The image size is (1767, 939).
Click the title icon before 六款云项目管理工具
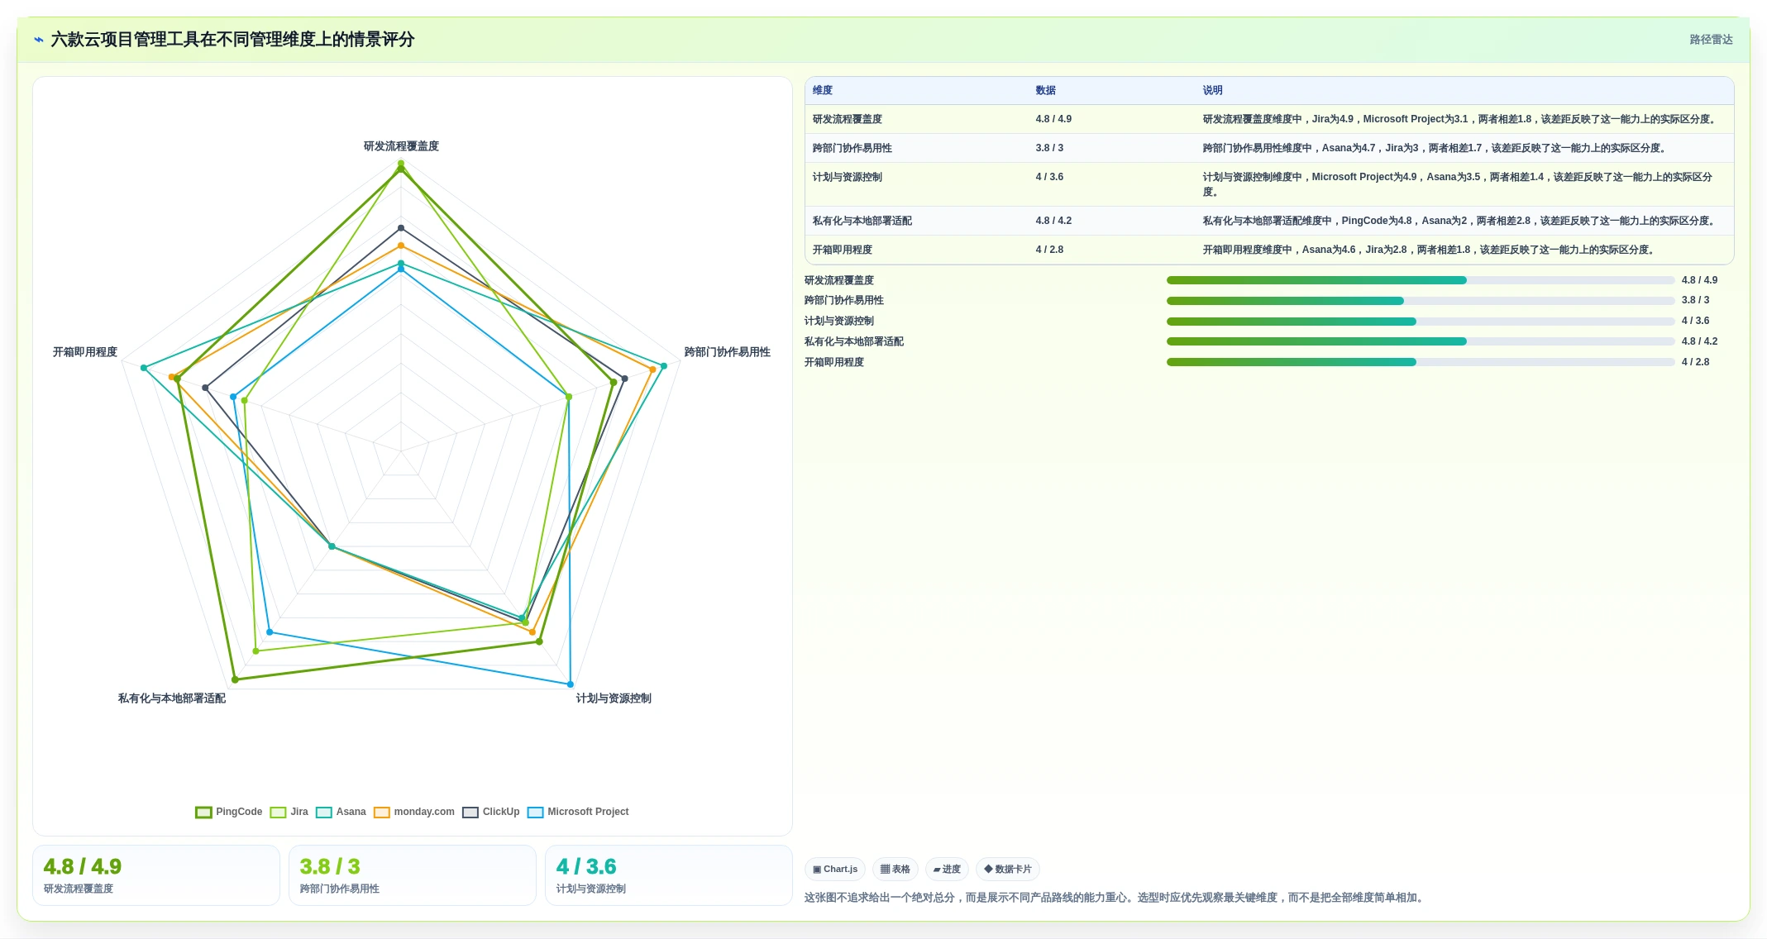(x=38, y=40)
